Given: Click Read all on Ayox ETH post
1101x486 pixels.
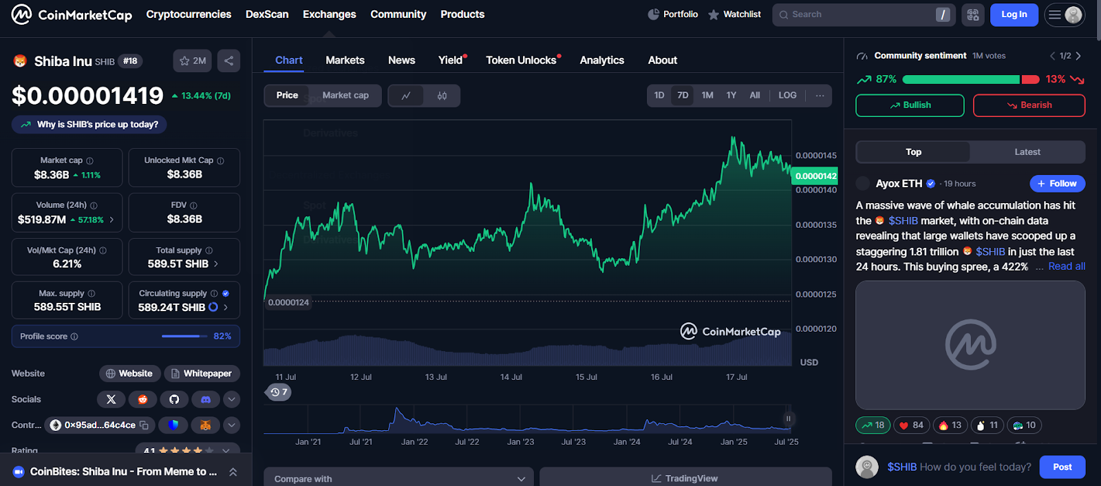Looking at the screenshot, I should point(1067,266).
